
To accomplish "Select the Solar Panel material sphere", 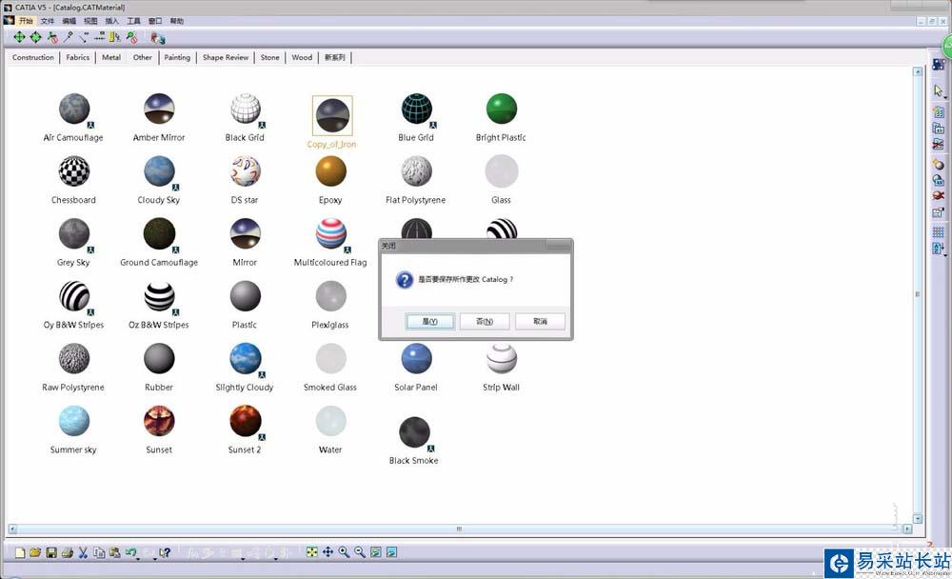I will click(417, 358).
